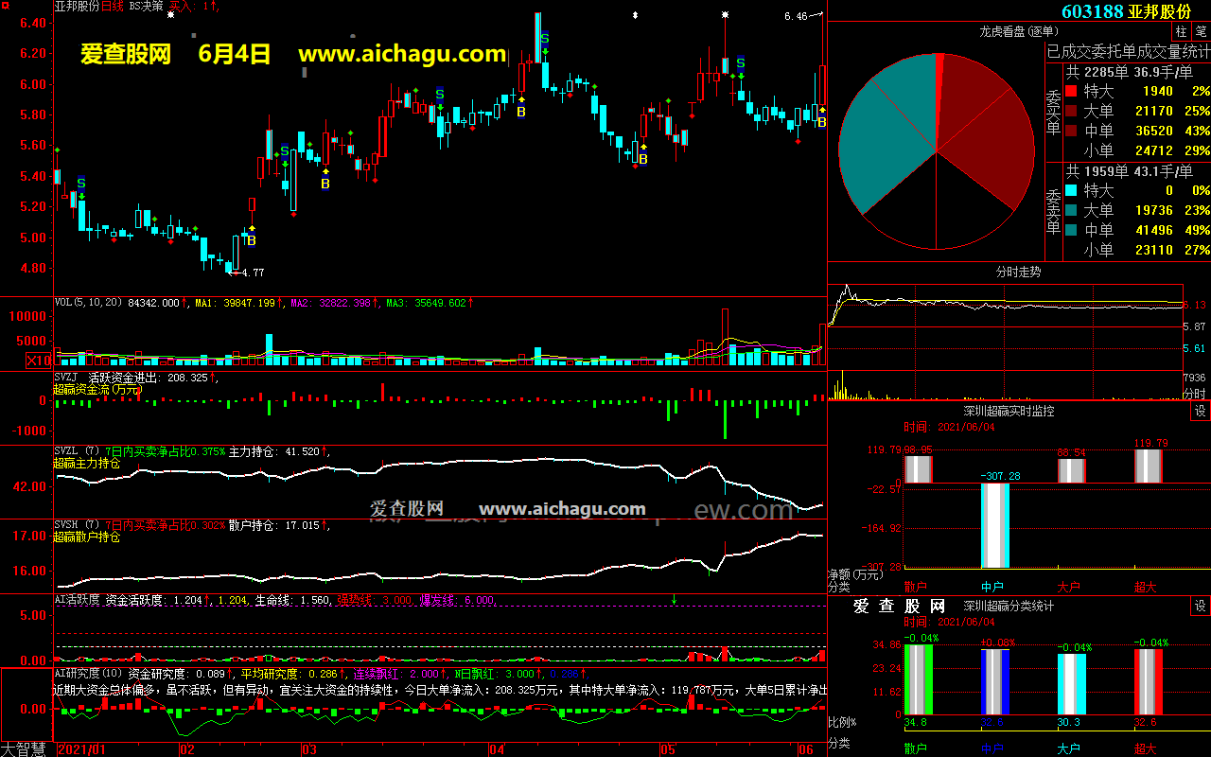Click the VOL(5,10,20) indicator label

(90, 303)
